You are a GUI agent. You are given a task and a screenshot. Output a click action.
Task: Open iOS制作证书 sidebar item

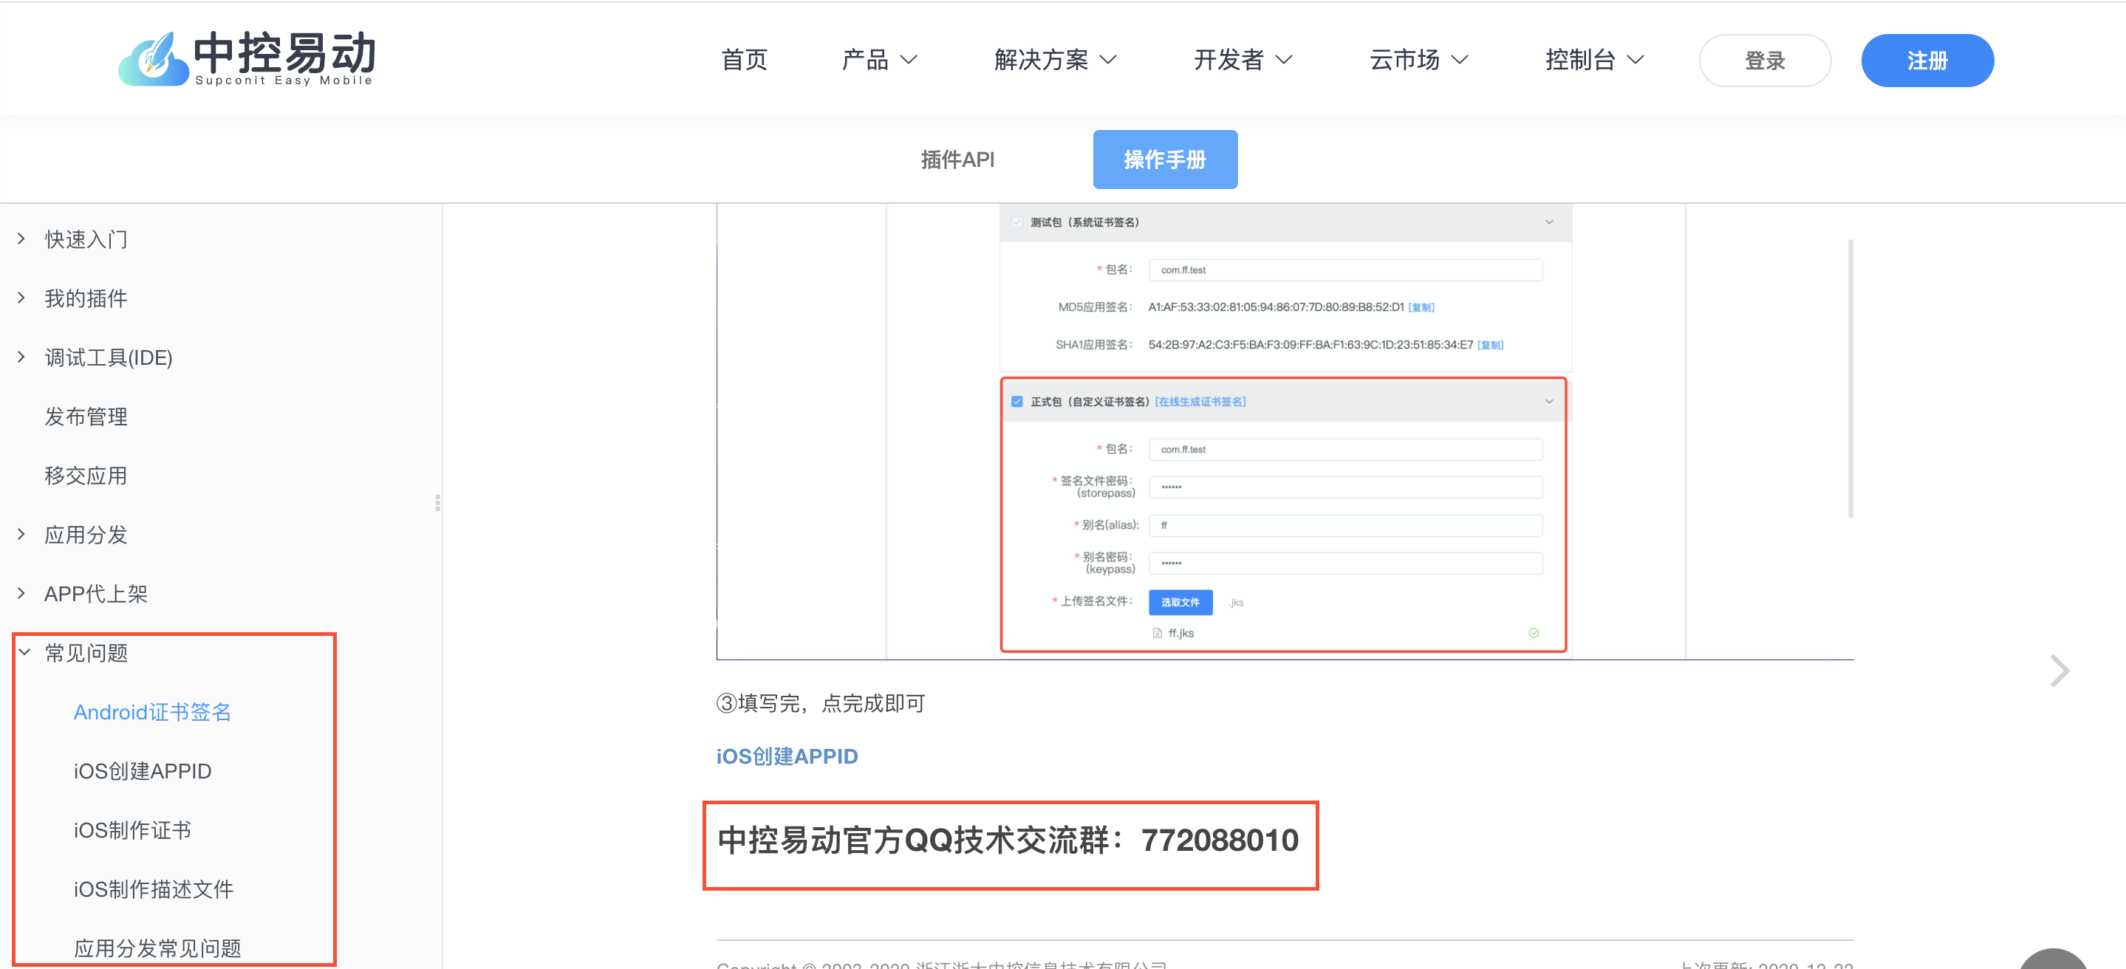pos(132,829)
